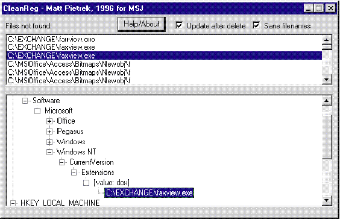Click the down arrow of the registry tree scrollbar
The height and width of the screenshot is (219, 340).
click(x=327, y=201)
